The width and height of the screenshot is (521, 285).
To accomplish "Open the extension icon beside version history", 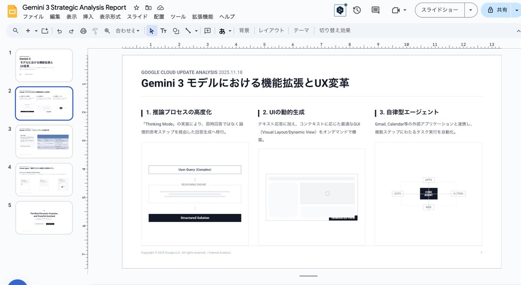I will (340, 10).
